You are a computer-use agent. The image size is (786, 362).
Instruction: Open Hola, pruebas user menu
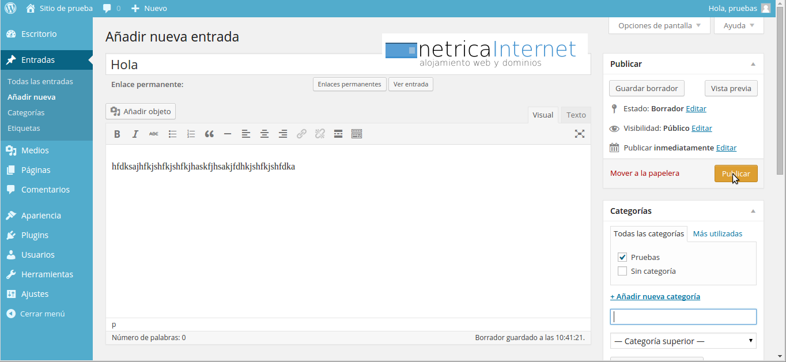[x=739, y=8]
